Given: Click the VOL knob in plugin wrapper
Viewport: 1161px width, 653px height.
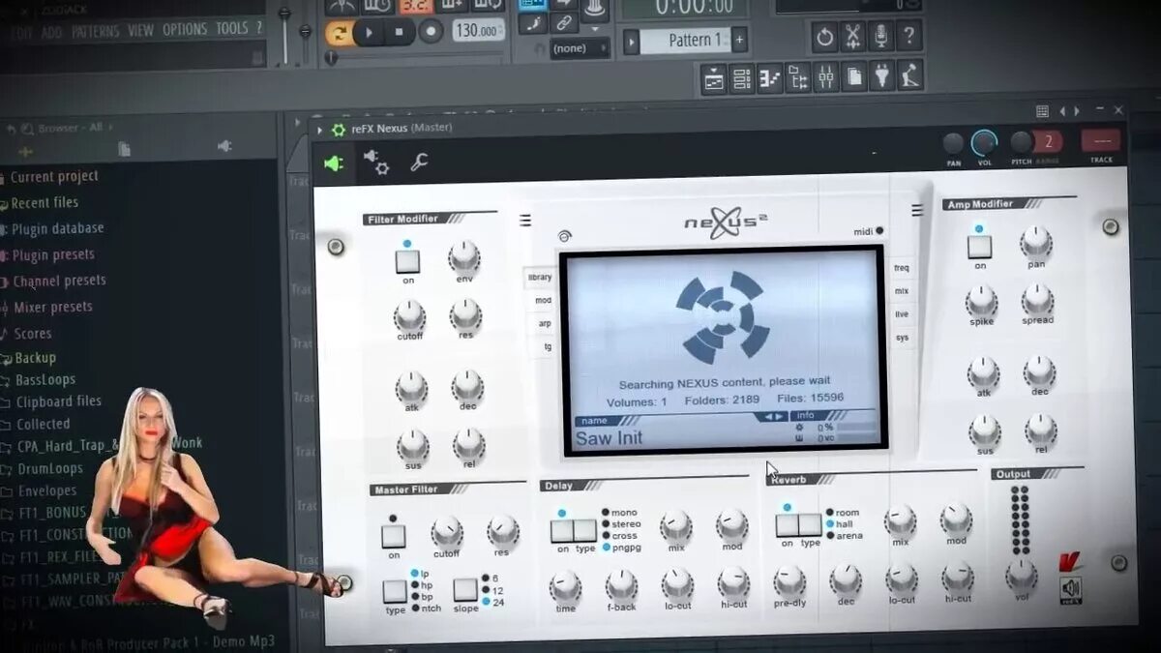Looking at the screenshot, I should [x=984, y=143].
